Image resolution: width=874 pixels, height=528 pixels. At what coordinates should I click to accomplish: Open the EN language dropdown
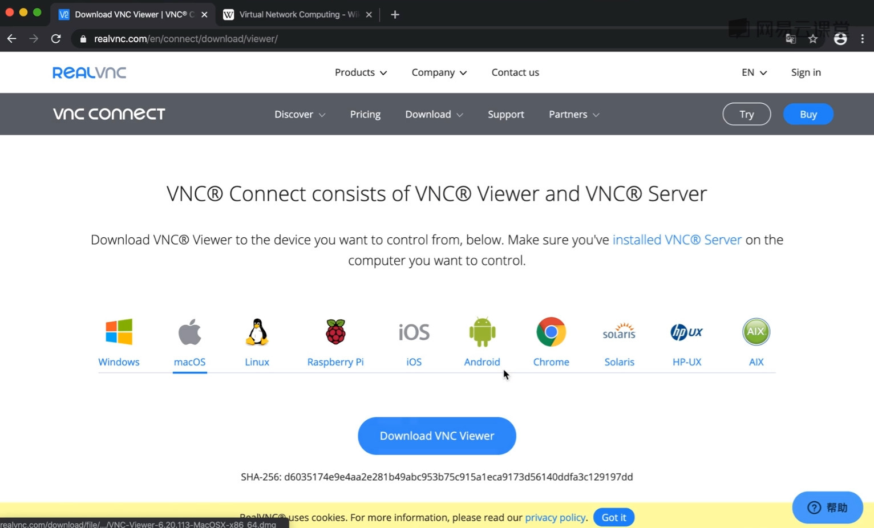[754, 72]
